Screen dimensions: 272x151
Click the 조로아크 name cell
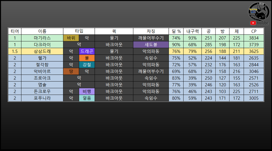pos(42,78)
